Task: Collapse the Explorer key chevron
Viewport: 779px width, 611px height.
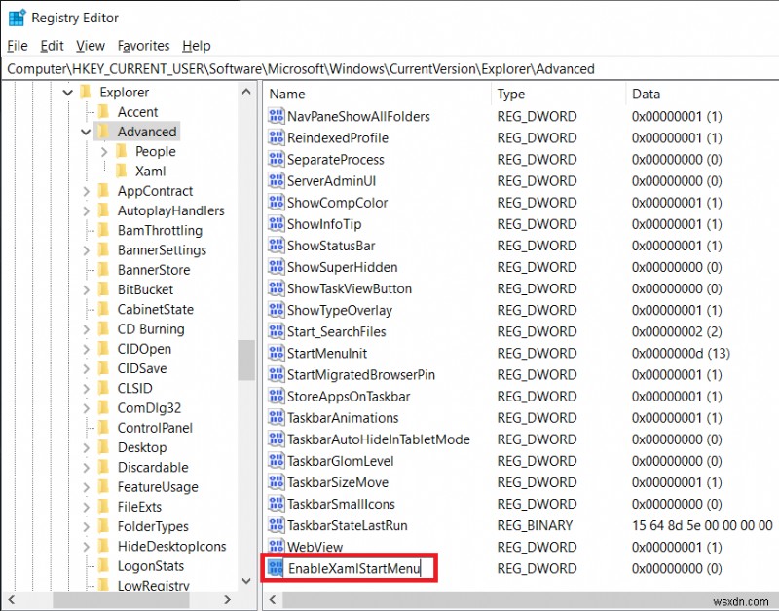Action: click(66, 91)
